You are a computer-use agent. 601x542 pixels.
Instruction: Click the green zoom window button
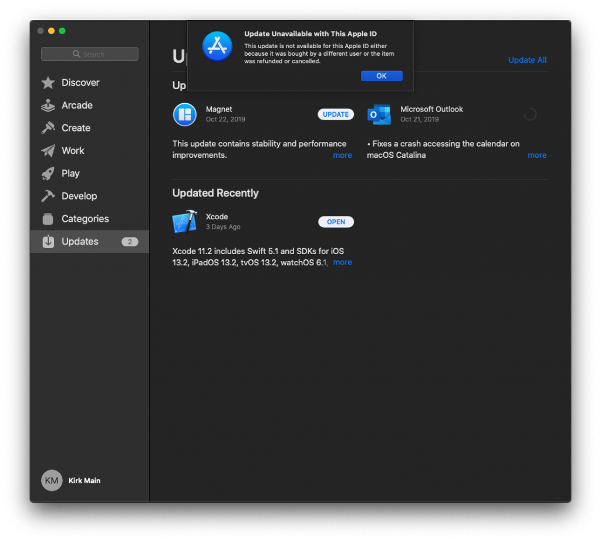pyautogui.click(x=62, y=31)
